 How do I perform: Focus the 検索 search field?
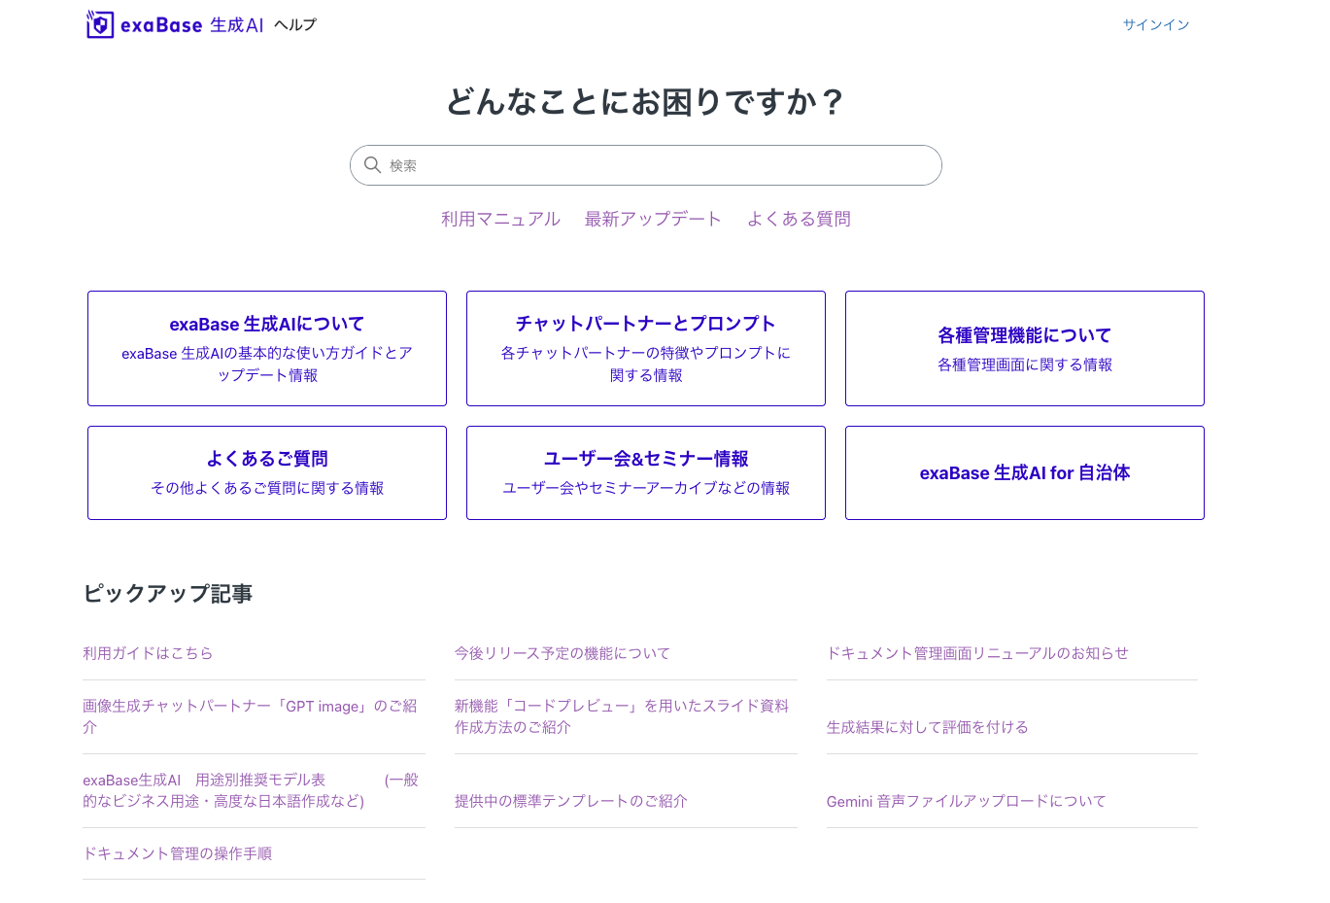(x=646, y=165)
